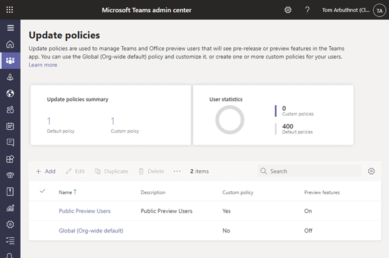This screenshot has height=258, width=389.
Task: Open the Planning checklist icon in sidebar
Action: pos(10,240)
